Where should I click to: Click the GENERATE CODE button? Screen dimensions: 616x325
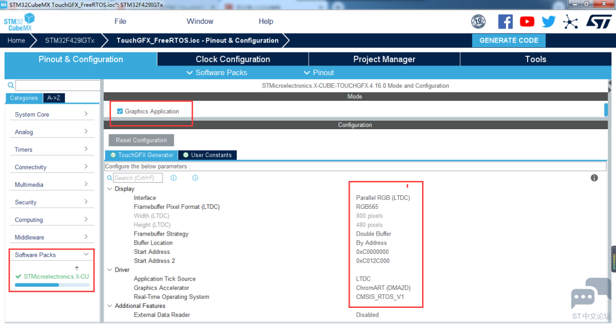tap(509, 40)
